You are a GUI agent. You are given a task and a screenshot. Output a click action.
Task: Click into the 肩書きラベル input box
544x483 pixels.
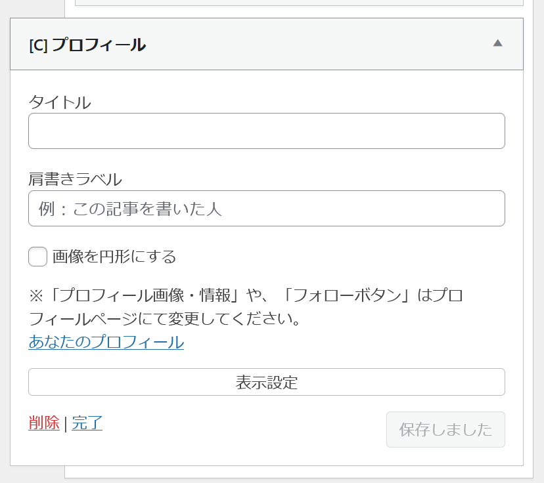[x=266, y=209]
